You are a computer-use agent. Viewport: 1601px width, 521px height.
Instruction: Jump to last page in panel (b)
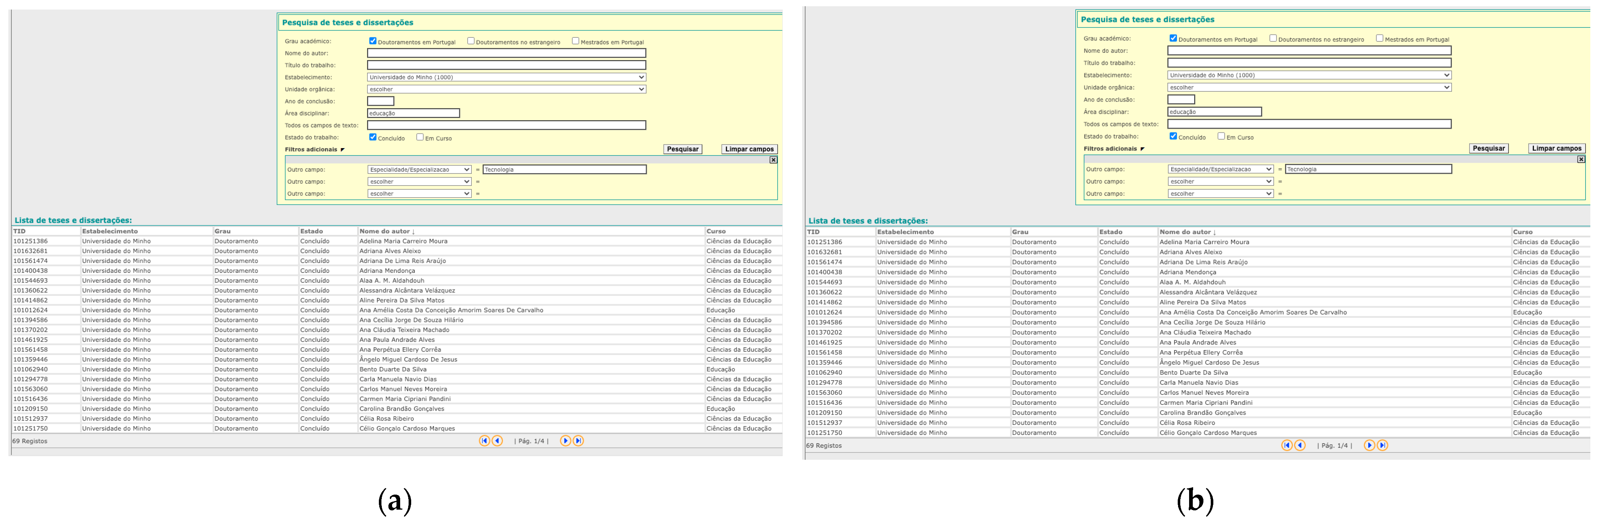point(1382,445)
